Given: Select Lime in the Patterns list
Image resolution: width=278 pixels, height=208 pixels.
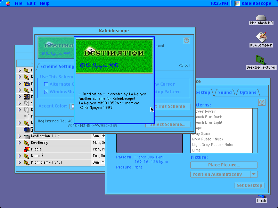Looking at the screenshot, I should (x=221, y=150).
